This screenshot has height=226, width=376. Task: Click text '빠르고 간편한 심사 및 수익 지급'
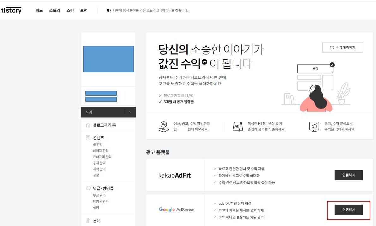point(241,169)
